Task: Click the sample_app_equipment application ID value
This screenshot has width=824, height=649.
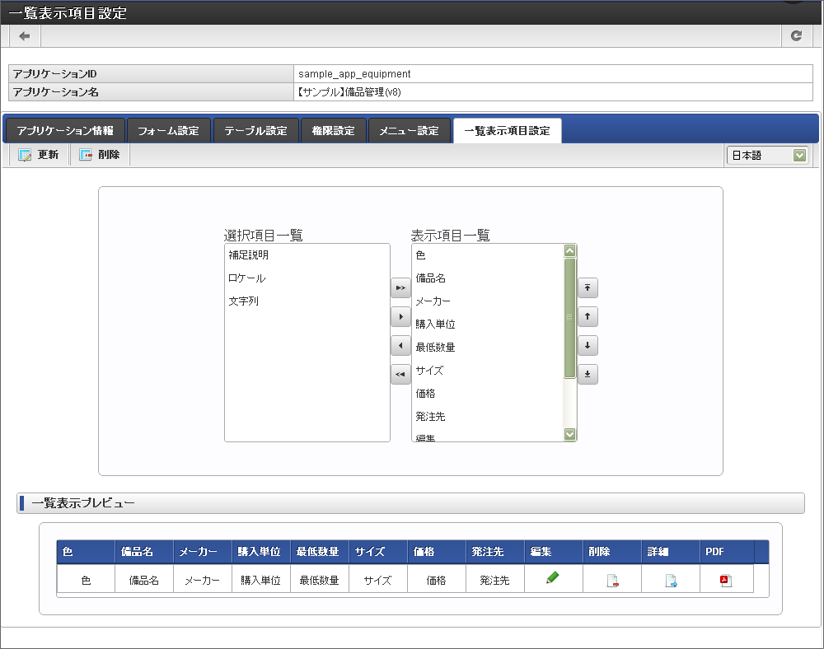Action: click(x=354, y=74)
